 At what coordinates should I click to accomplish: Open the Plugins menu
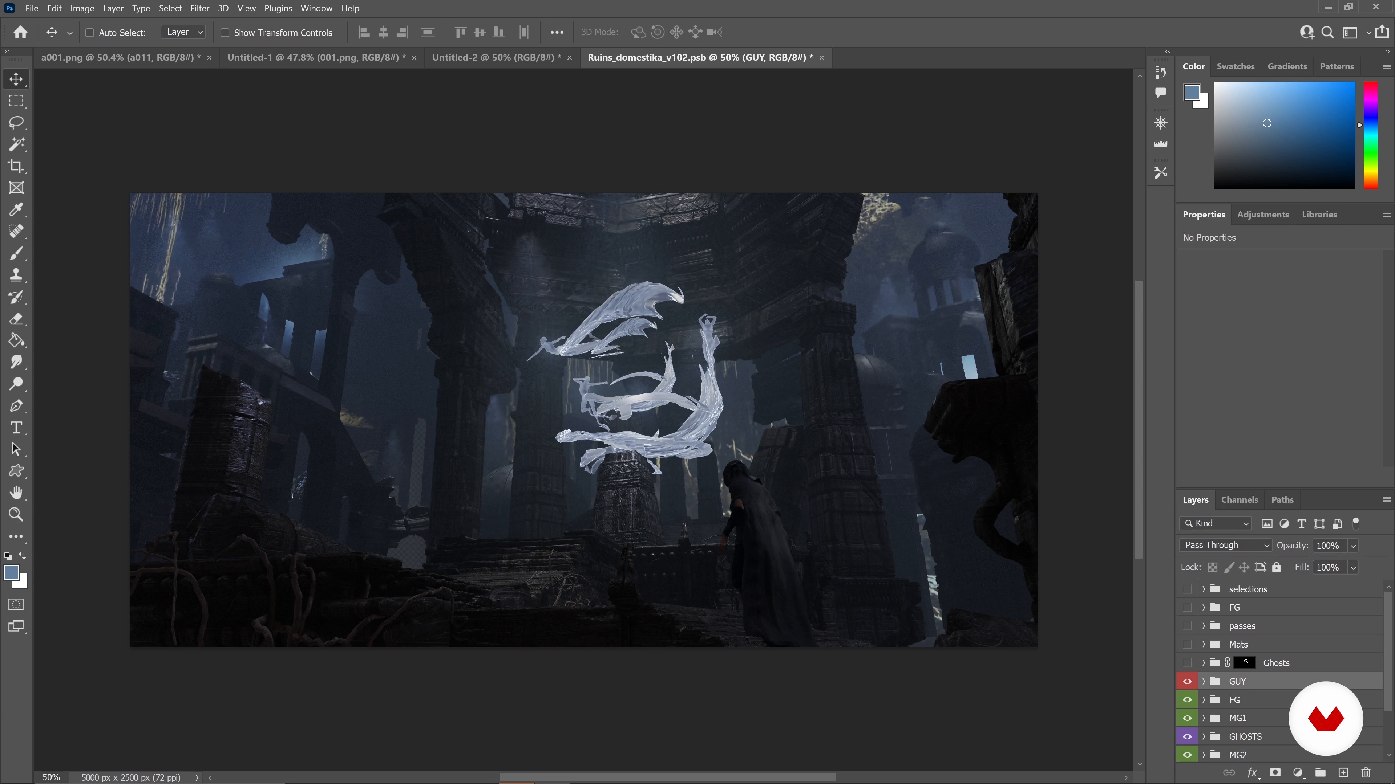pos(278,8)
